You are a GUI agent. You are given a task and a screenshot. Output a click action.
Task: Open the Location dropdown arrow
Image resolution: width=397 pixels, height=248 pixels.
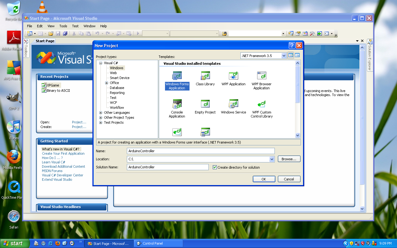272,159
